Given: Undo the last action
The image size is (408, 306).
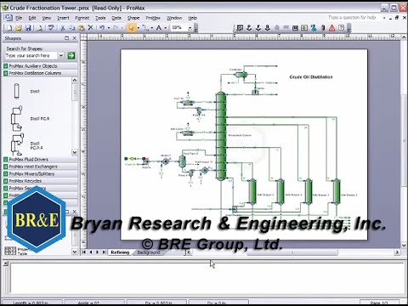Looking at the screenshot, I should [x=102, y=28].
